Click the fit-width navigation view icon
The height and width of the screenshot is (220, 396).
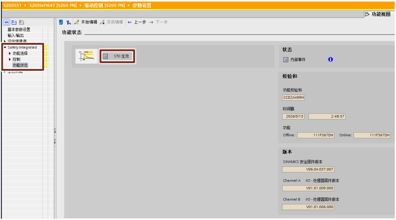6,22
